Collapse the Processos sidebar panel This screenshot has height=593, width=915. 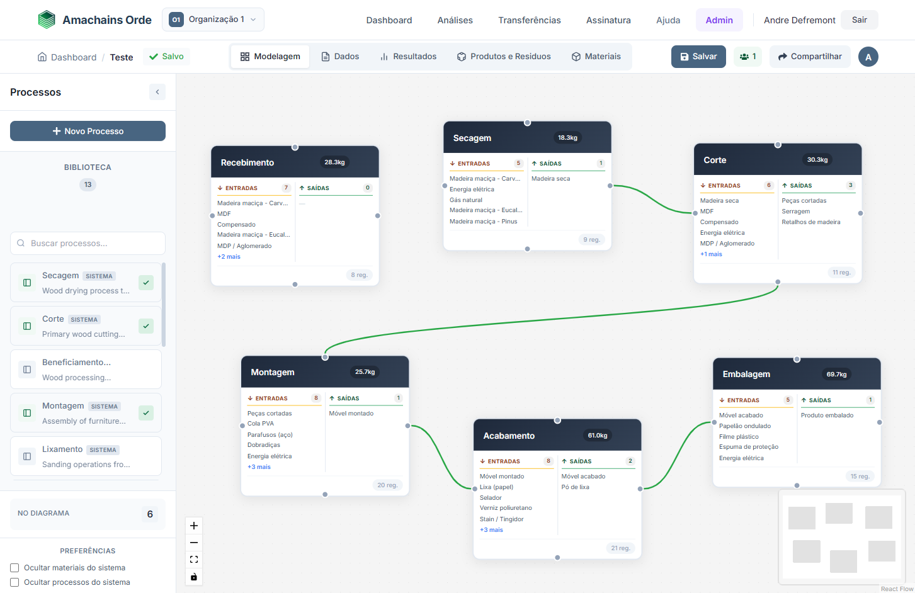coord(157,92)
